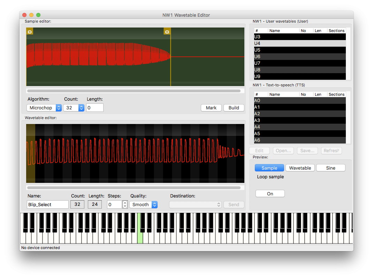Click the Len column header in User wavetables
Screen dimensions: 373x279
click(x=320, y=31)
